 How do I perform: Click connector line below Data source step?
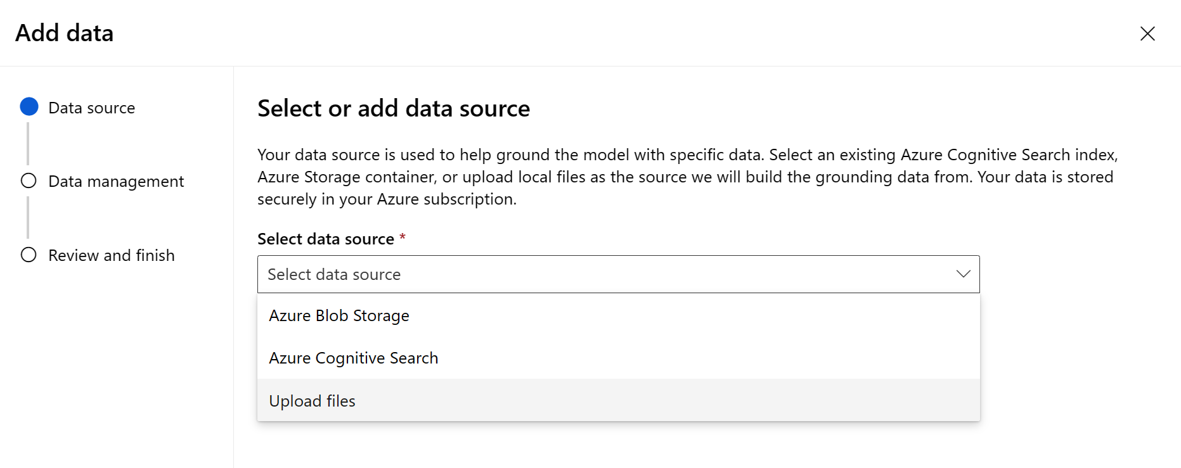(x=28, y=144)
